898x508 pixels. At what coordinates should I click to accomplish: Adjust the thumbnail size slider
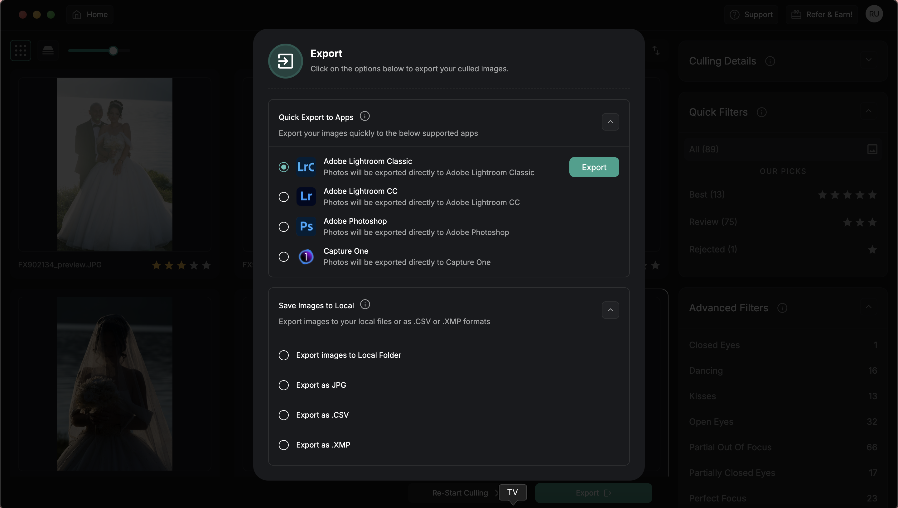click(x=113, y=51)
